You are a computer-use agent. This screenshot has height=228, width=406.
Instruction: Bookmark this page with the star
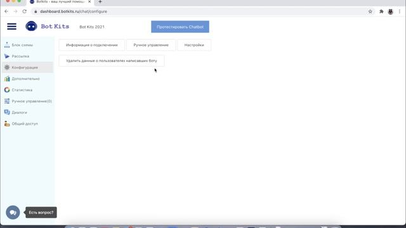pos(370,11)
